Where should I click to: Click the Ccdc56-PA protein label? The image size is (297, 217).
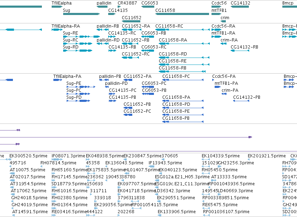coord(224,76)
